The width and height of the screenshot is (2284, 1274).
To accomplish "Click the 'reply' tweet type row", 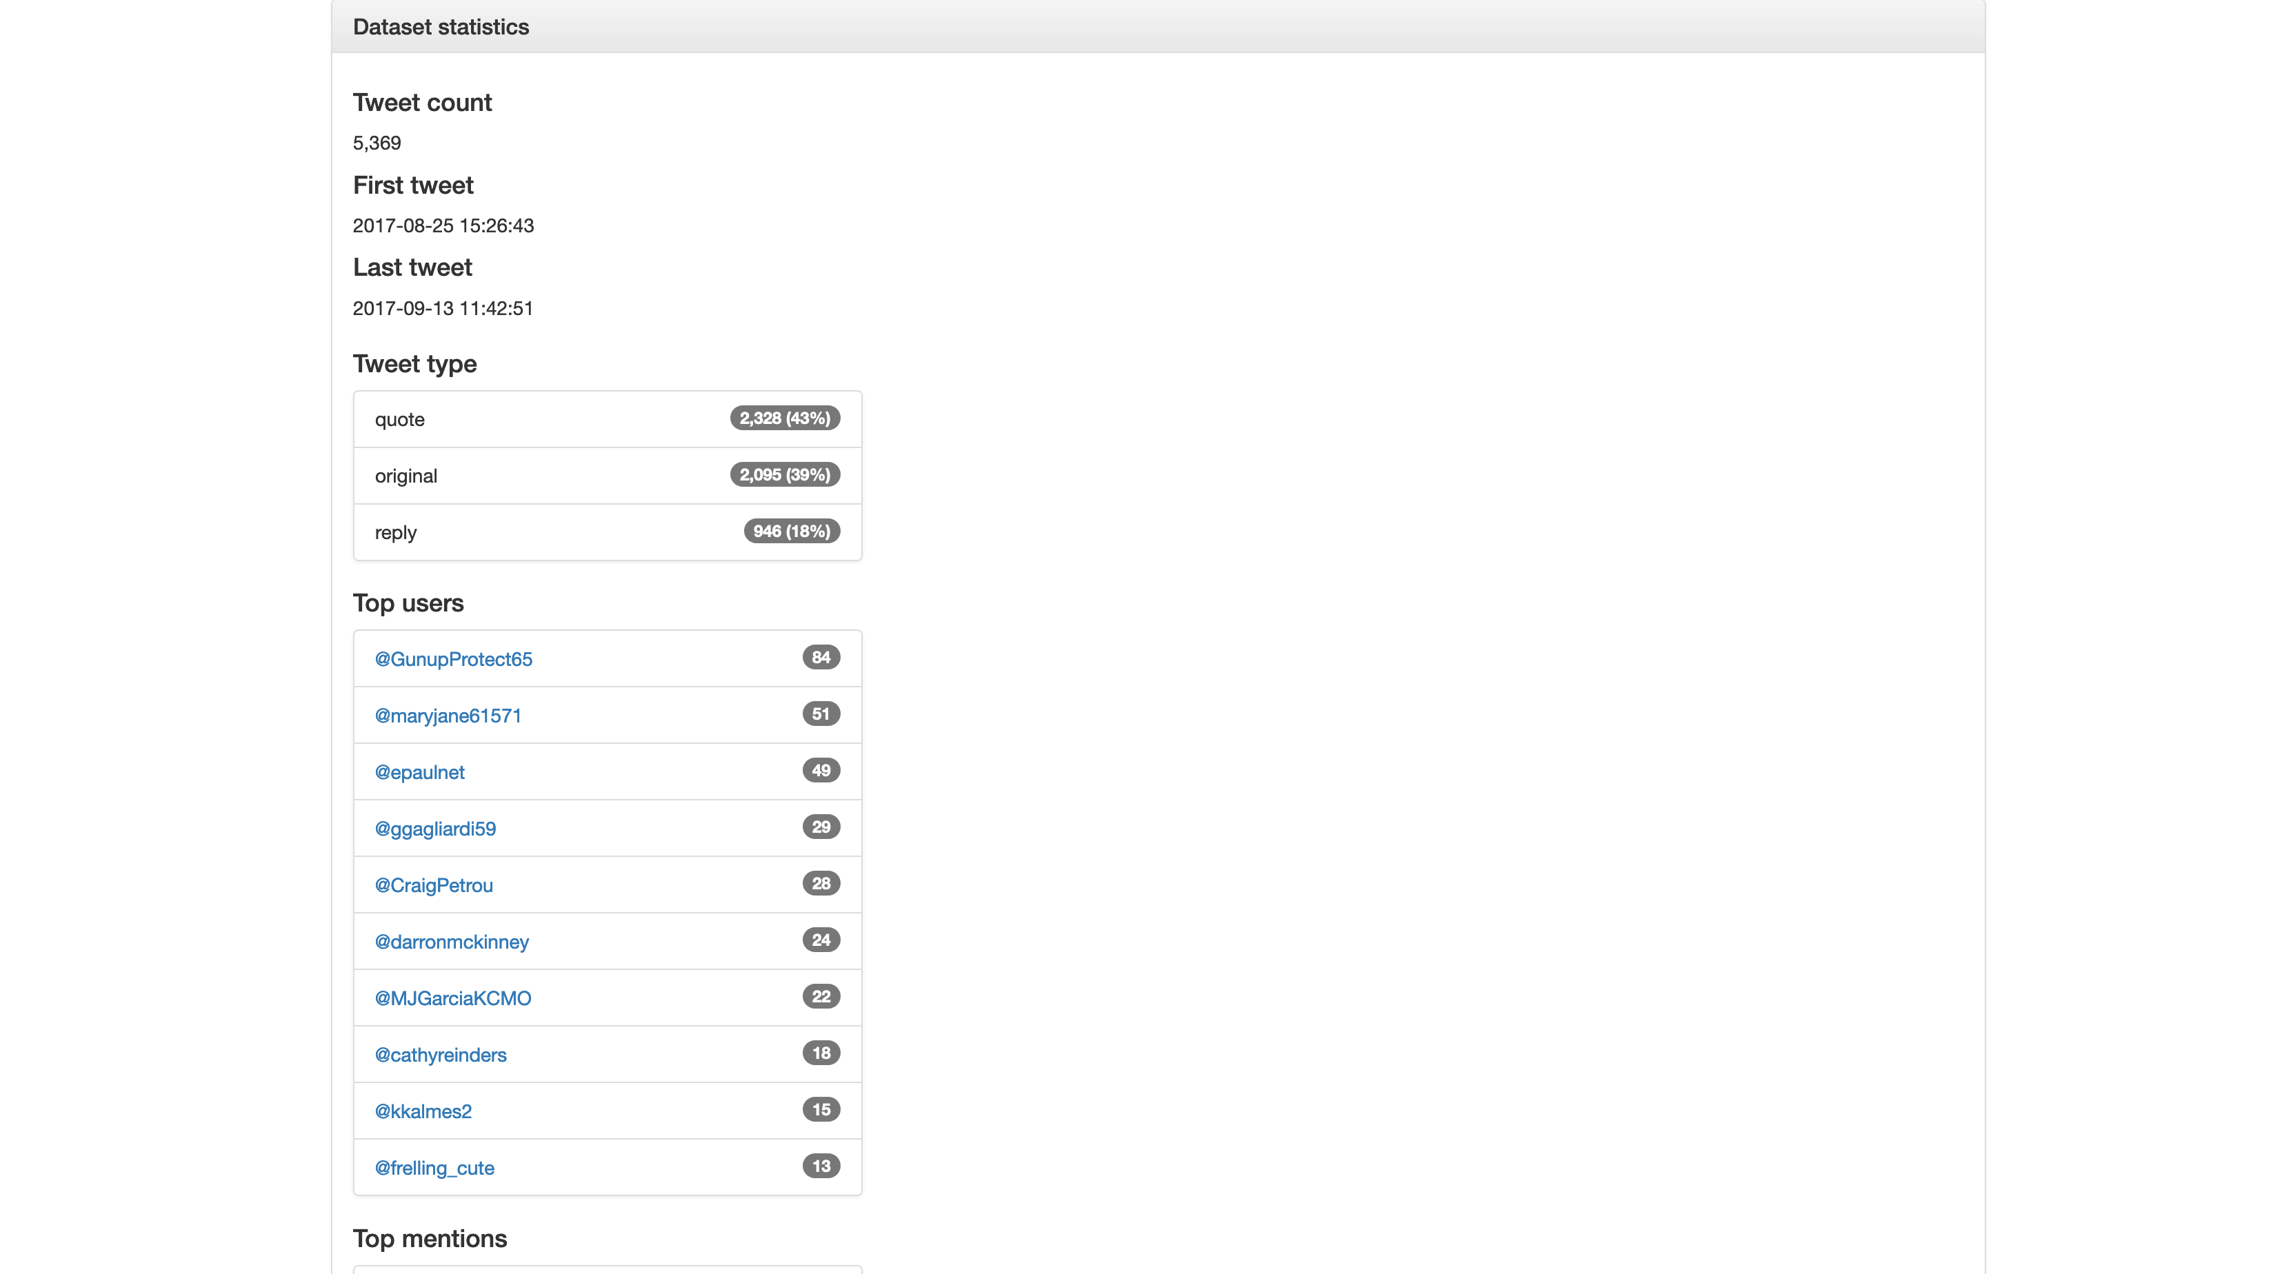I will [608, 533].
